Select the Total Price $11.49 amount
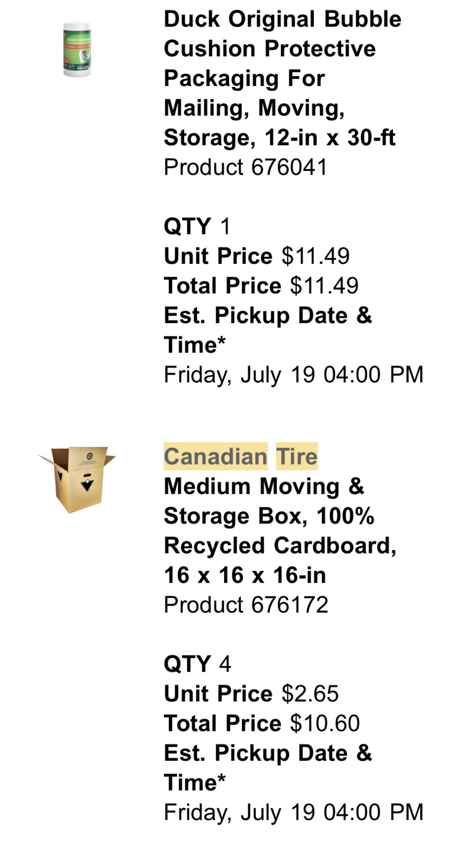 [325, 286]
